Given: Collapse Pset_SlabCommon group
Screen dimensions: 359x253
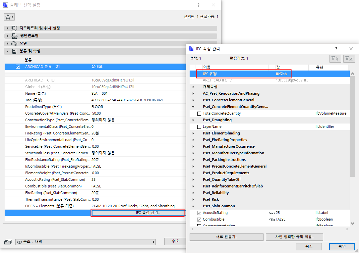Looking at the screenshot, I should pyautogui.click(x=193, y=206).
